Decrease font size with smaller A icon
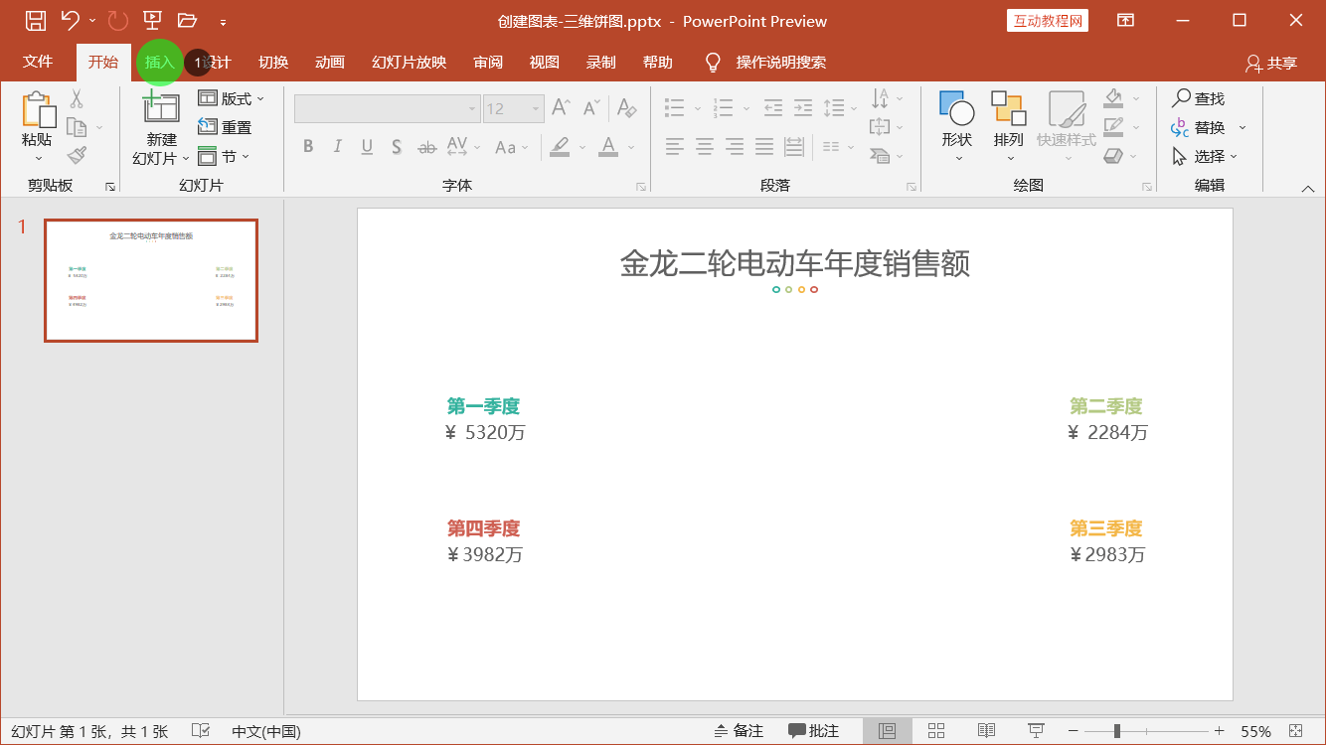The height and width of the screenshot is (745, 1326). click(x=592, y=107)
